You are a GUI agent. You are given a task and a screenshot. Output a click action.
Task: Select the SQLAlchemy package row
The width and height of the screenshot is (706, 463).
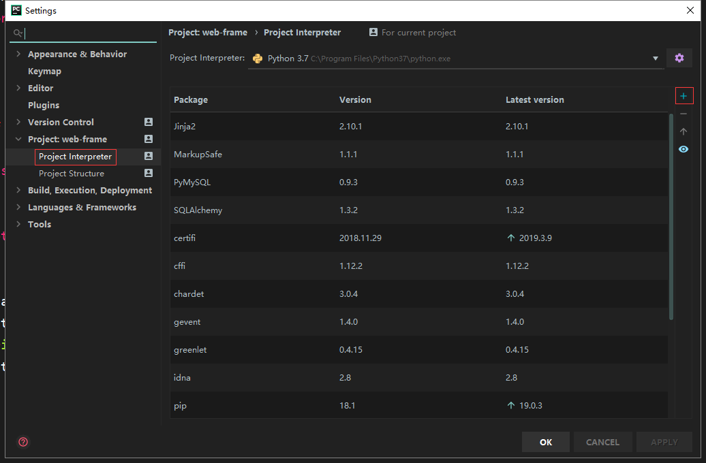click(x=419, y=210)
